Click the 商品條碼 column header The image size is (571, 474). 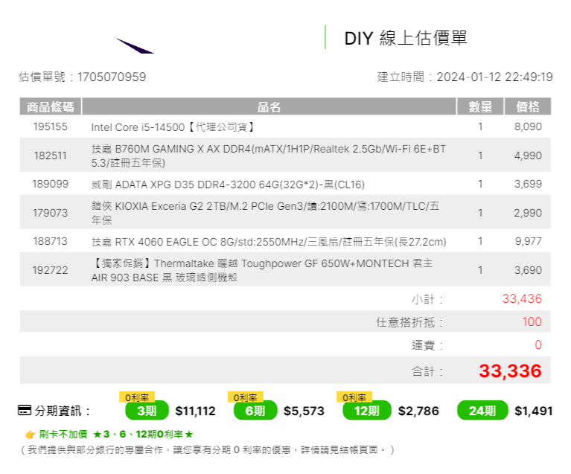coord(51,106)
